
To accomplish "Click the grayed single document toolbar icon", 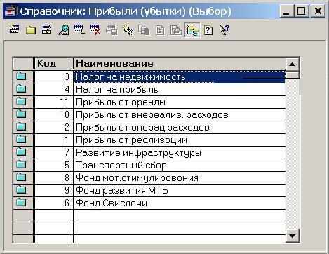I will [x=160, y=30].
